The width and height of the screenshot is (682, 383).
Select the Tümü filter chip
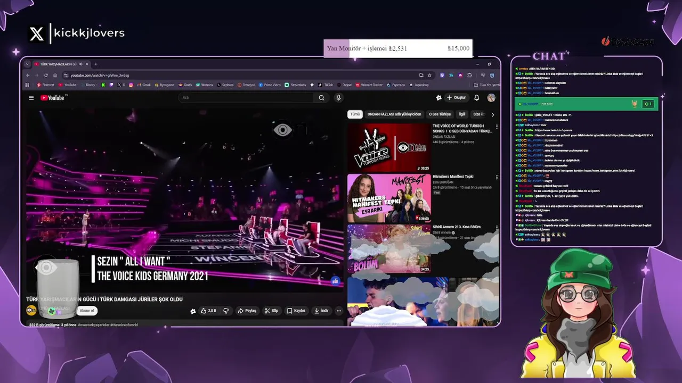click(x=355, y=114)
